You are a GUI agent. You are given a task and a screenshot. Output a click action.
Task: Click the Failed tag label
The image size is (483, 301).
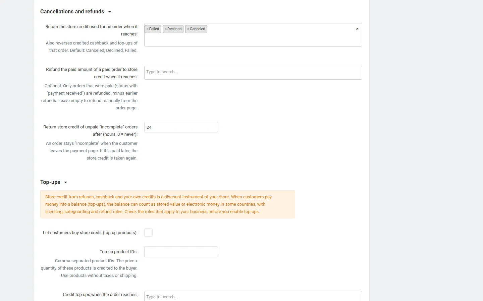coord(154,29)
